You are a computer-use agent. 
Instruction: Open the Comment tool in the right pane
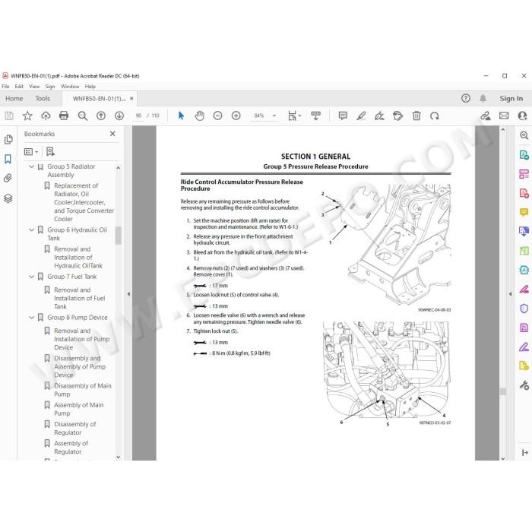point(524,213)
